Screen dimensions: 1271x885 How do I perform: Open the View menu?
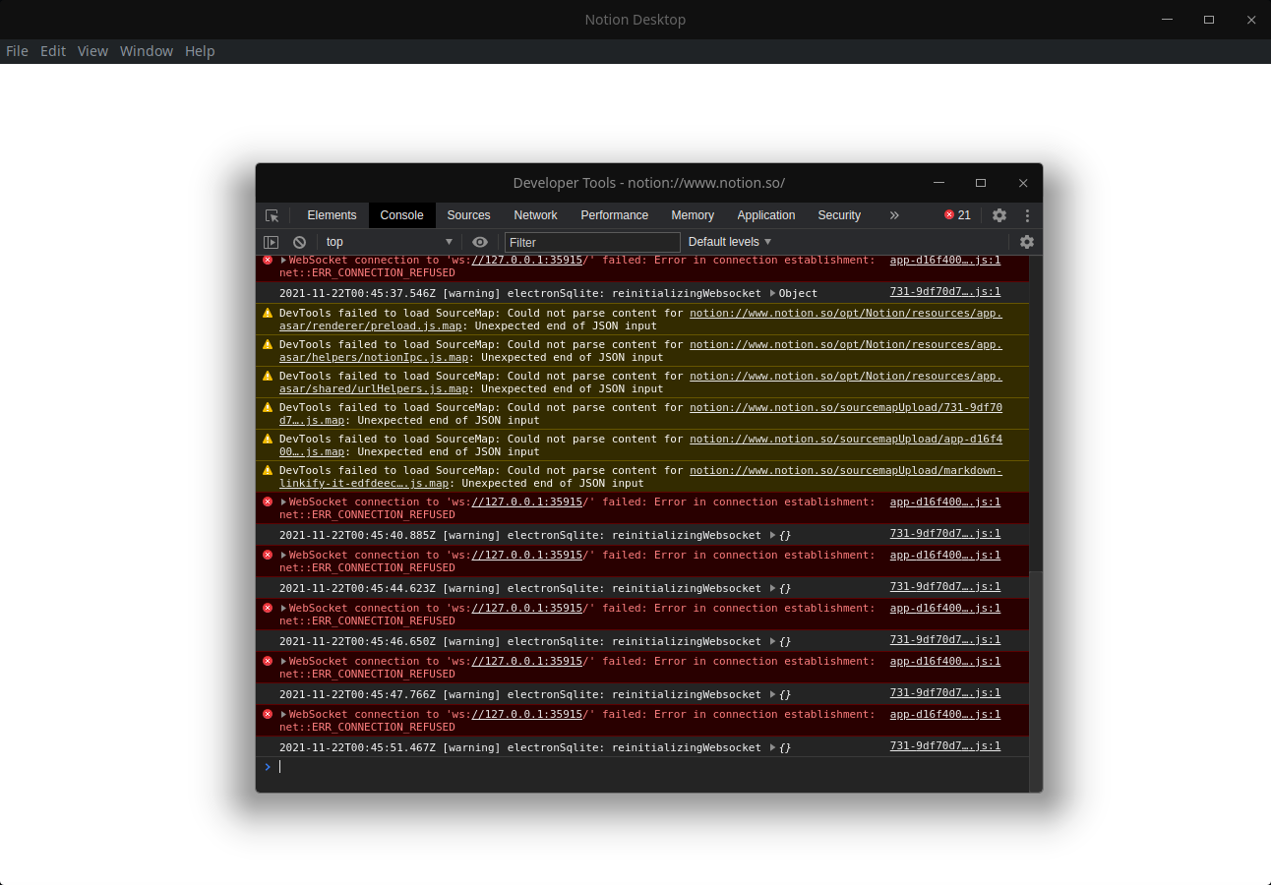[x=92, y=50]
